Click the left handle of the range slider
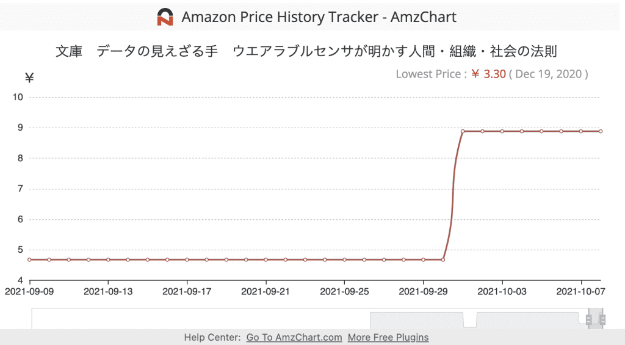 (x=589, y=319)
